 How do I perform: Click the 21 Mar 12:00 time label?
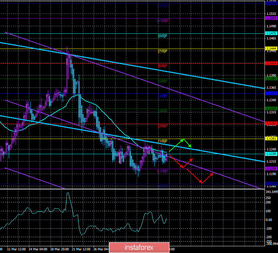(81, 249)
